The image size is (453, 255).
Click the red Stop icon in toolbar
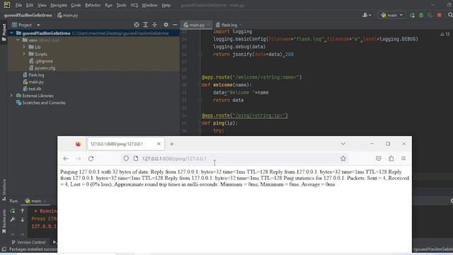click(439, 15)
